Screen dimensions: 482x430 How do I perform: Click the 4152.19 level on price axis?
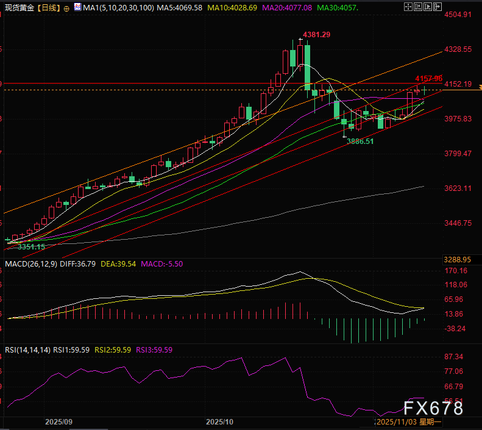[x=459, y=84]
